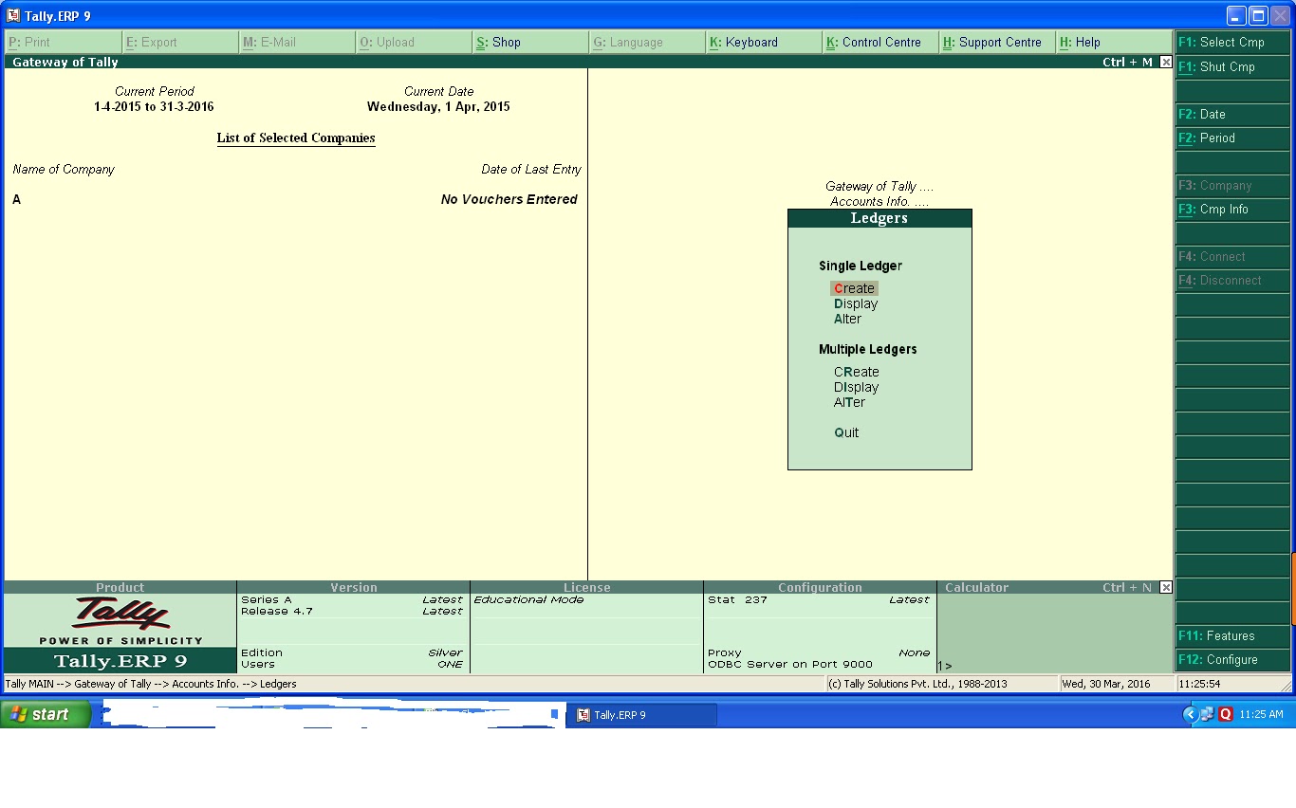Open the E-Mail option
The height and width of the screenshot is (808, 1296).
pos(297,42)
